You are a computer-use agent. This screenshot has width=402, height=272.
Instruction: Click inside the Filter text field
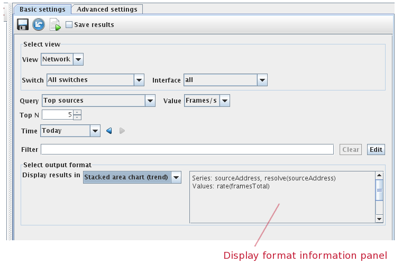[187, 149]
